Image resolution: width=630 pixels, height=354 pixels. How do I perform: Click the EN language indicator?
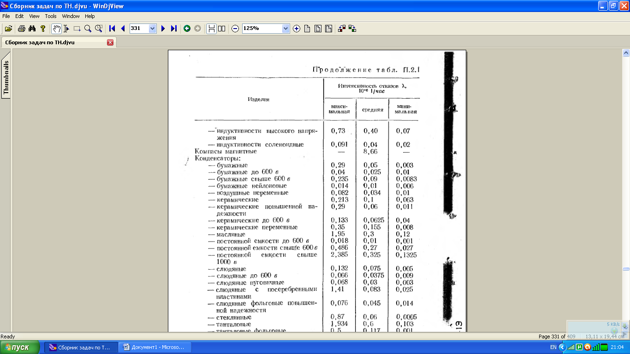(x=553, y=347)
